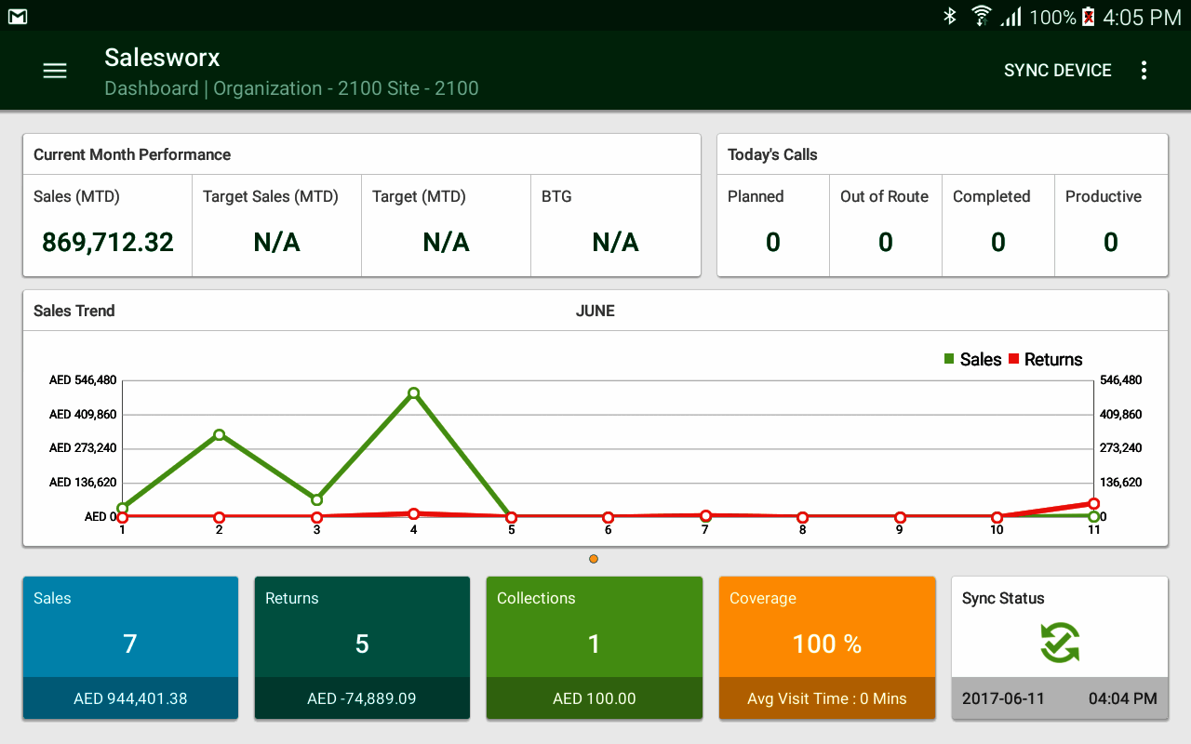Tap the Bluetooth status bar icon
Viewport: 1191px width, 744px height.
(950, 17)
